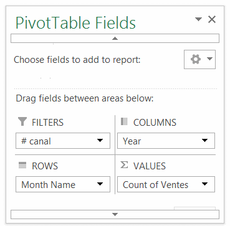
Task: Close the PivotTable Fields pane
Action: point(212,19)
